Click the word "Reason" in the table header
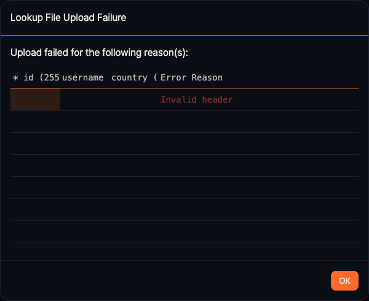This screenshot has width=369, height=301. click(x=207, y=78)
